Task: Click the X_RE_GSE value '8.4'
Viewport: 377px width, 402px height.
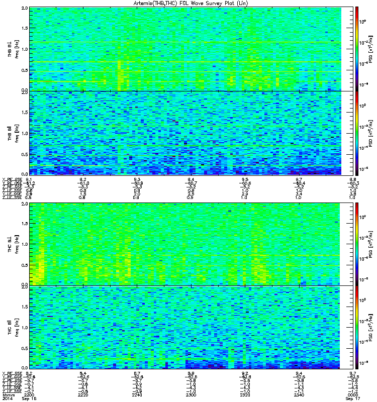Action: (83, 373)
